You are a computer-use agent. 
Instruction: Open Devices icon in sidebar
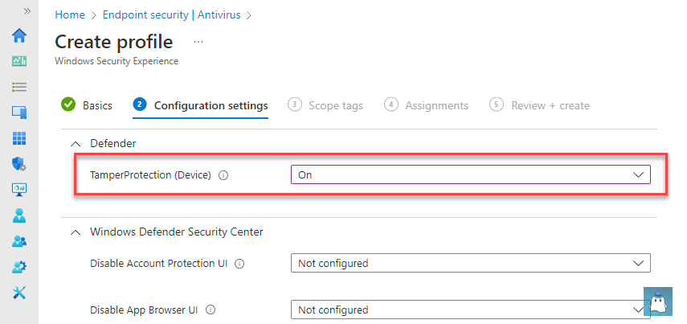pos(19,113)
